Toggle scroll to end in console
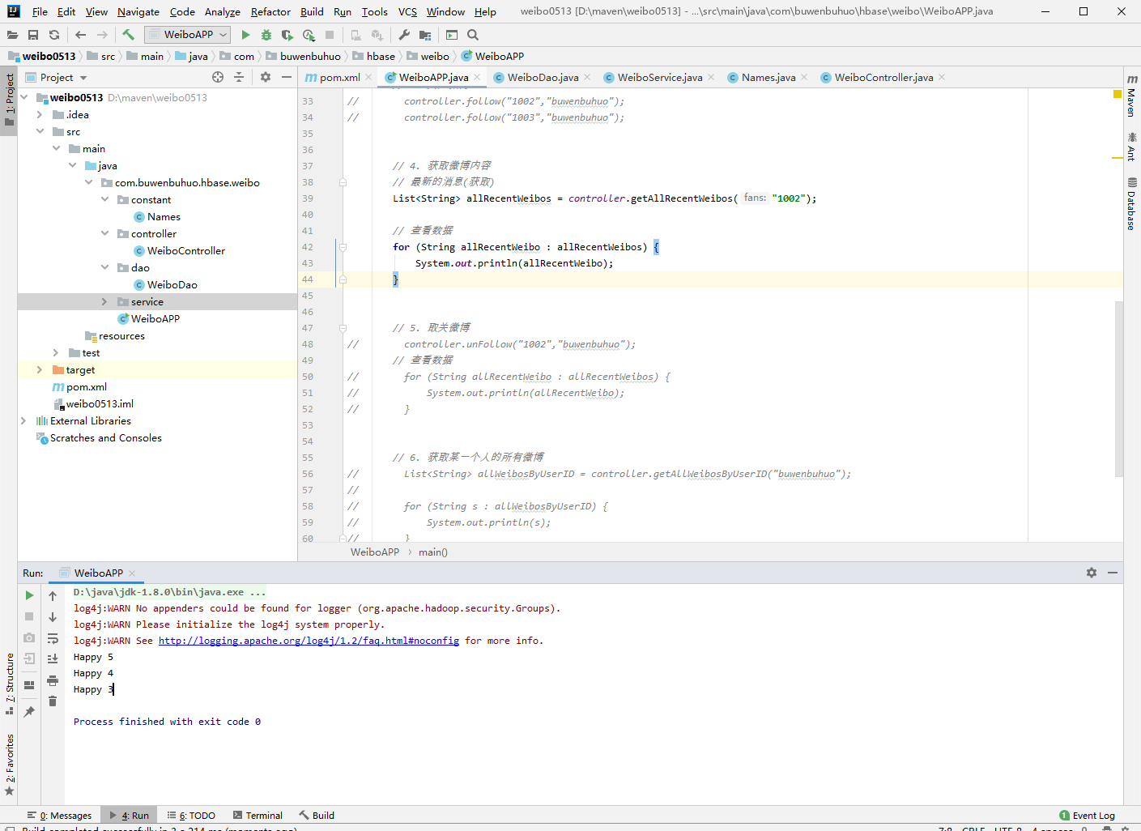Viewport: 1141px width, 831px height. coord(53,659)
